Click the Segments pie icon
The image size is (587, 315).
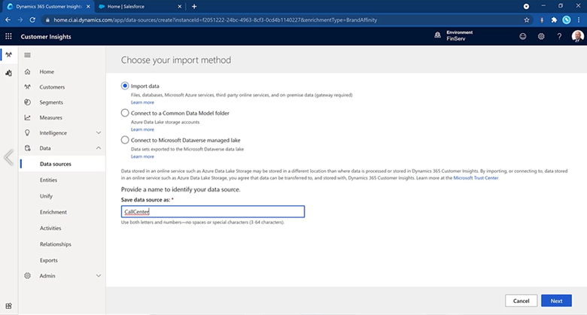point(27,102)
